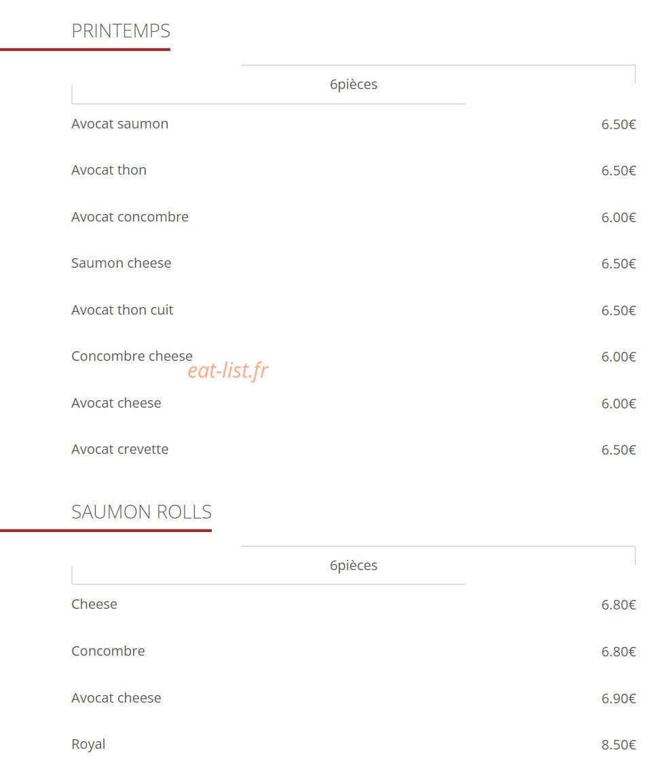The width and height of the screenshot is (653, 778).
Task: Select the 6pièces tab under SAUMON ROLLS
Action: point(354,565)
